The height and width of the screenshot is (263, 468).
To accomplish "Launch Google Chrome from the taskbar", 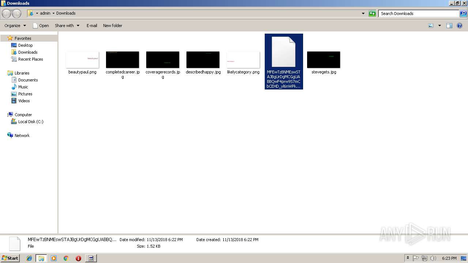I will pos(66,258).
